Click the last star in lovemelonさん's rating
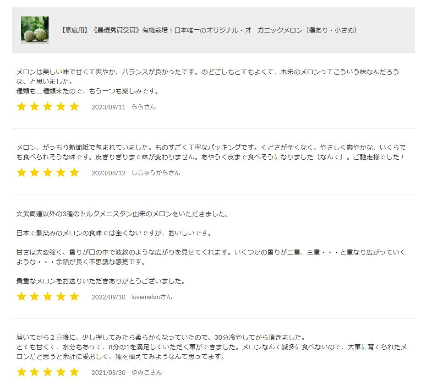421x385 pixels. (x=74, y=297)
